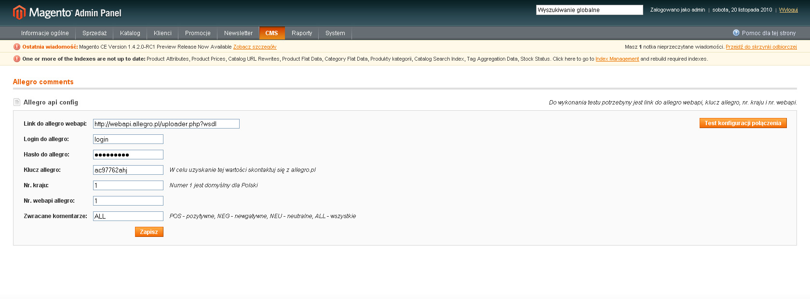Click the warning icon beside Indexes not up to date
Viewport: 810px width, 299px height.
click(x=17, y=59)
